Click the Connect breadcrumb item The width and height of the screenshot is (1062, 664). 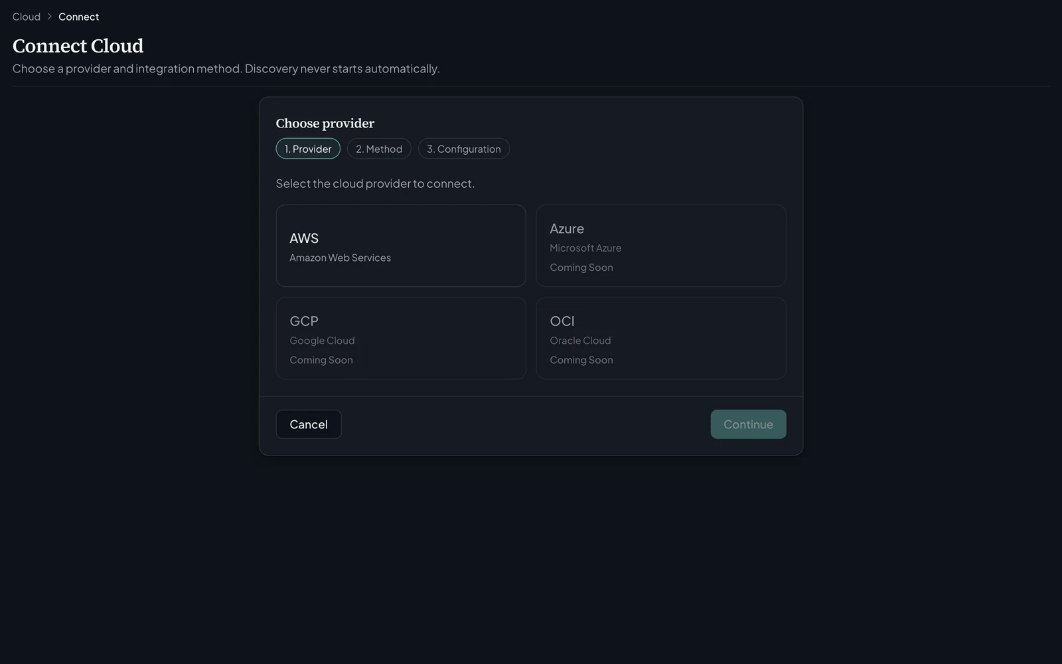click(78, 17)
